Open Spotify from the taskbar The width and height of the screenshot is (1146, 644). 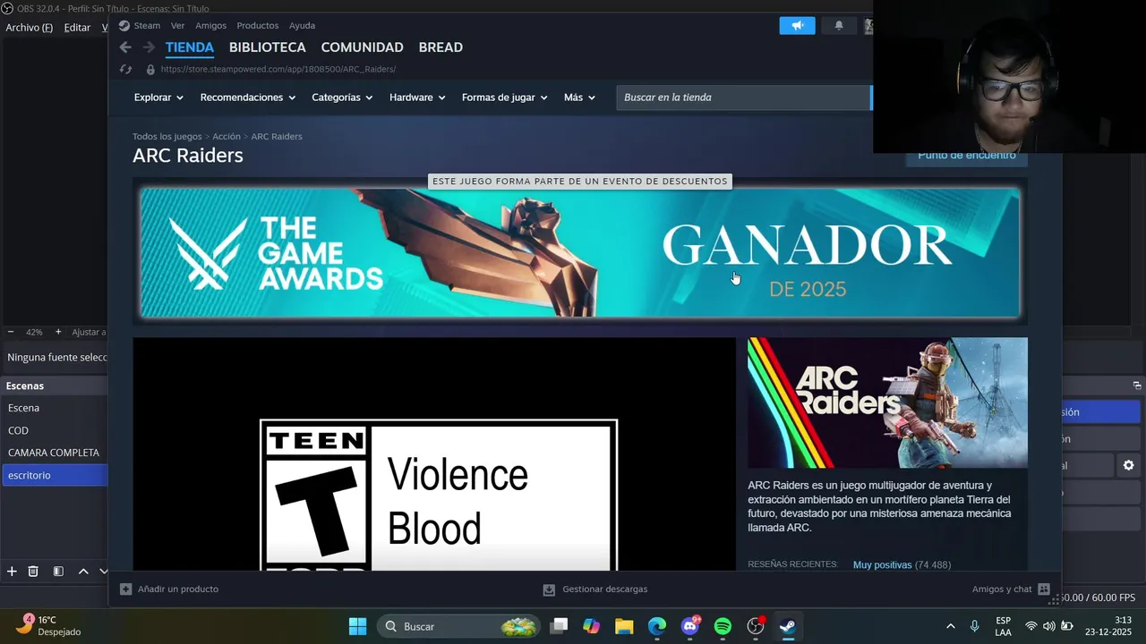723,626
